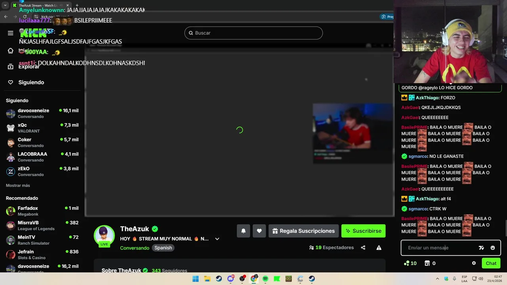507x285 pixels.
Task: Click the Spanish language tag
Action: [163, 248]
